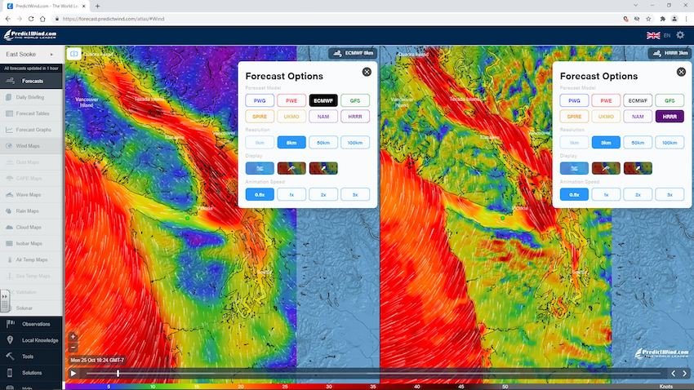694x390 pixels.
Task: Choose NAM model in right Forecast Options
Action: pos(638,117)
